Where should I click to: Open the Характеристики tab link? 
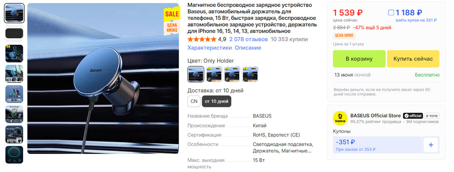210,48
